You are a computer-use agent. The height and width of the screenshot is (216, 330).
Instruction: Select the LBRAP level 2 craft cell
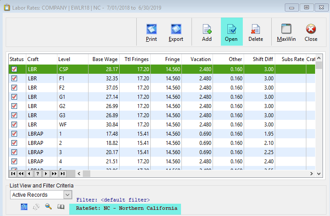tap(42, 143)
